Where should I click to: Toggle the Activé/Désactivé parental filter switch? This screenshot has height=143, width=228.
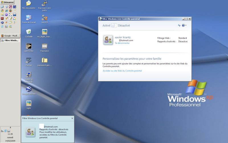[x=114, y=25]
